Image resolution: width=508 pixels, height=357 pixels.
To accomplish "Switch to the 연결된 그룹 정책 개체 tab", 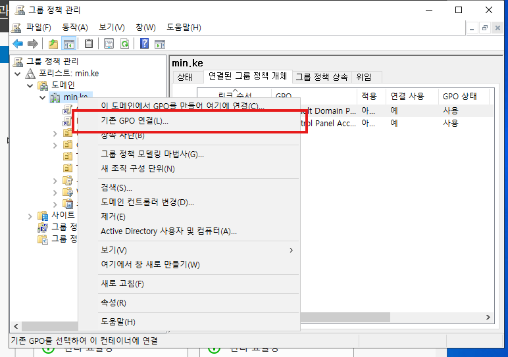I will click(x=248, y=76).
